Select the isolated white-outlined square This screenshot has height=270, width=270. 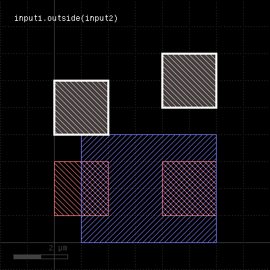pyautogui.click(x=189, y=80)
